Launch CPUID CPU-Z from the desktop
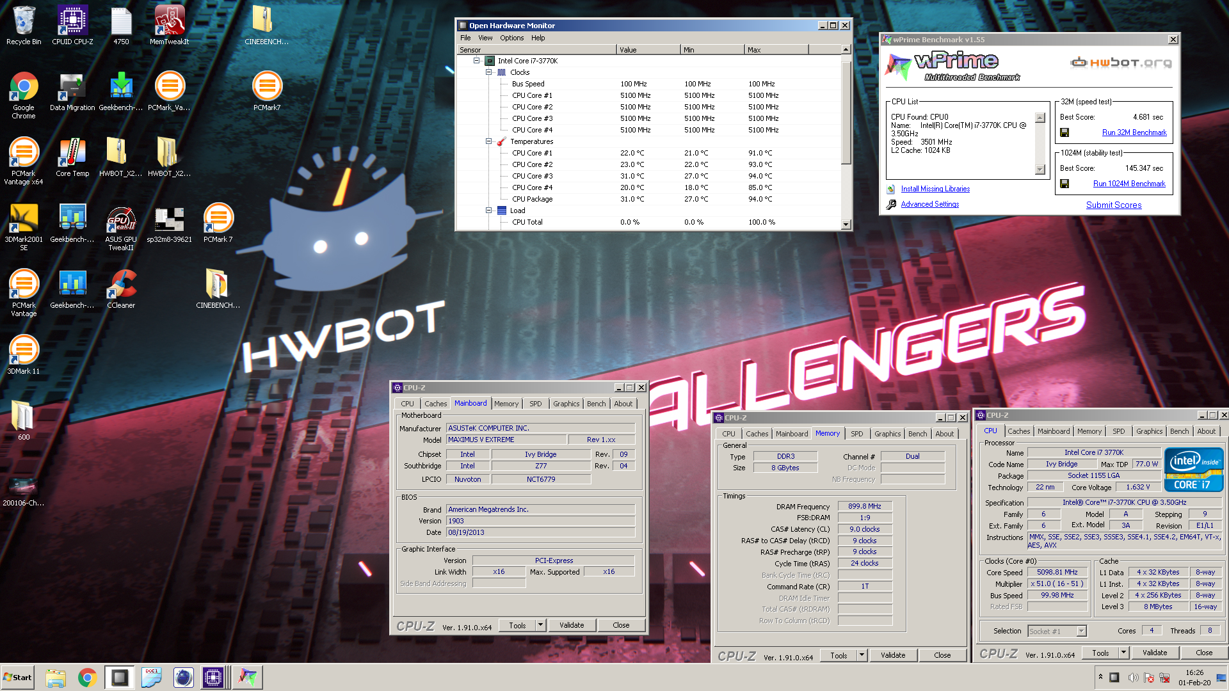This screenshot has width=1229, height=691. [72, 26]
